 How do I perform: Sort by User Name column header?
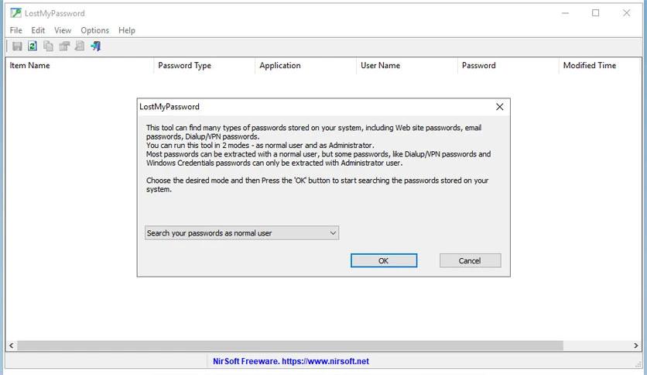tap(407, 65)
